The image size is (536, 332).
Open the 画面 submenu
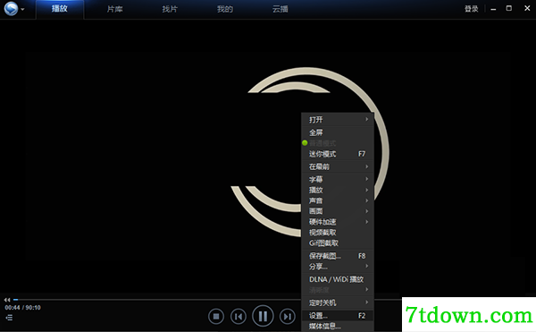pos(338,211)
